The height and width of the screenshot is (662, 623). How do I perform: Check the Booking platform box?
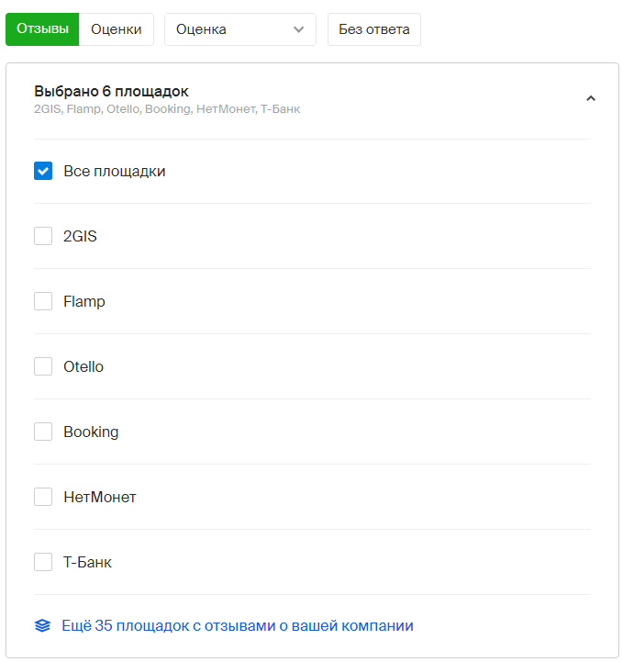tap(43, 432)
